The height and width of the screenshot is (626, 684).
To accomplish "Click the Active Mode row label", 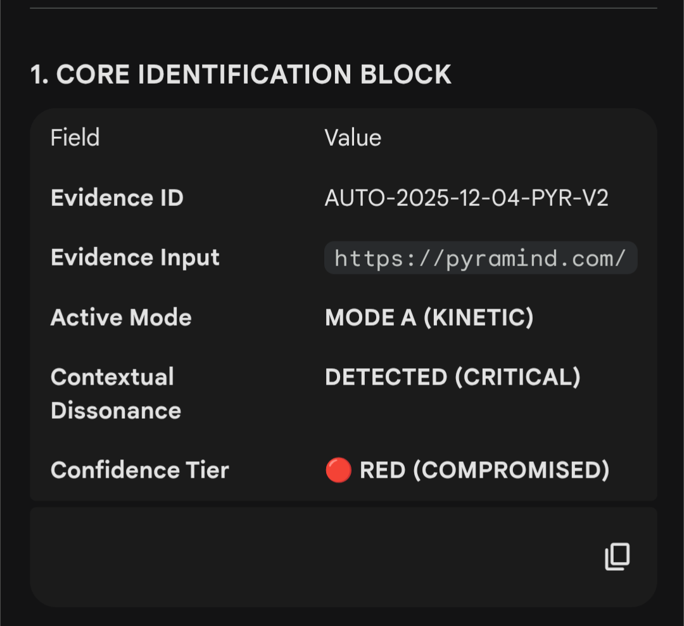I will 121,317.
